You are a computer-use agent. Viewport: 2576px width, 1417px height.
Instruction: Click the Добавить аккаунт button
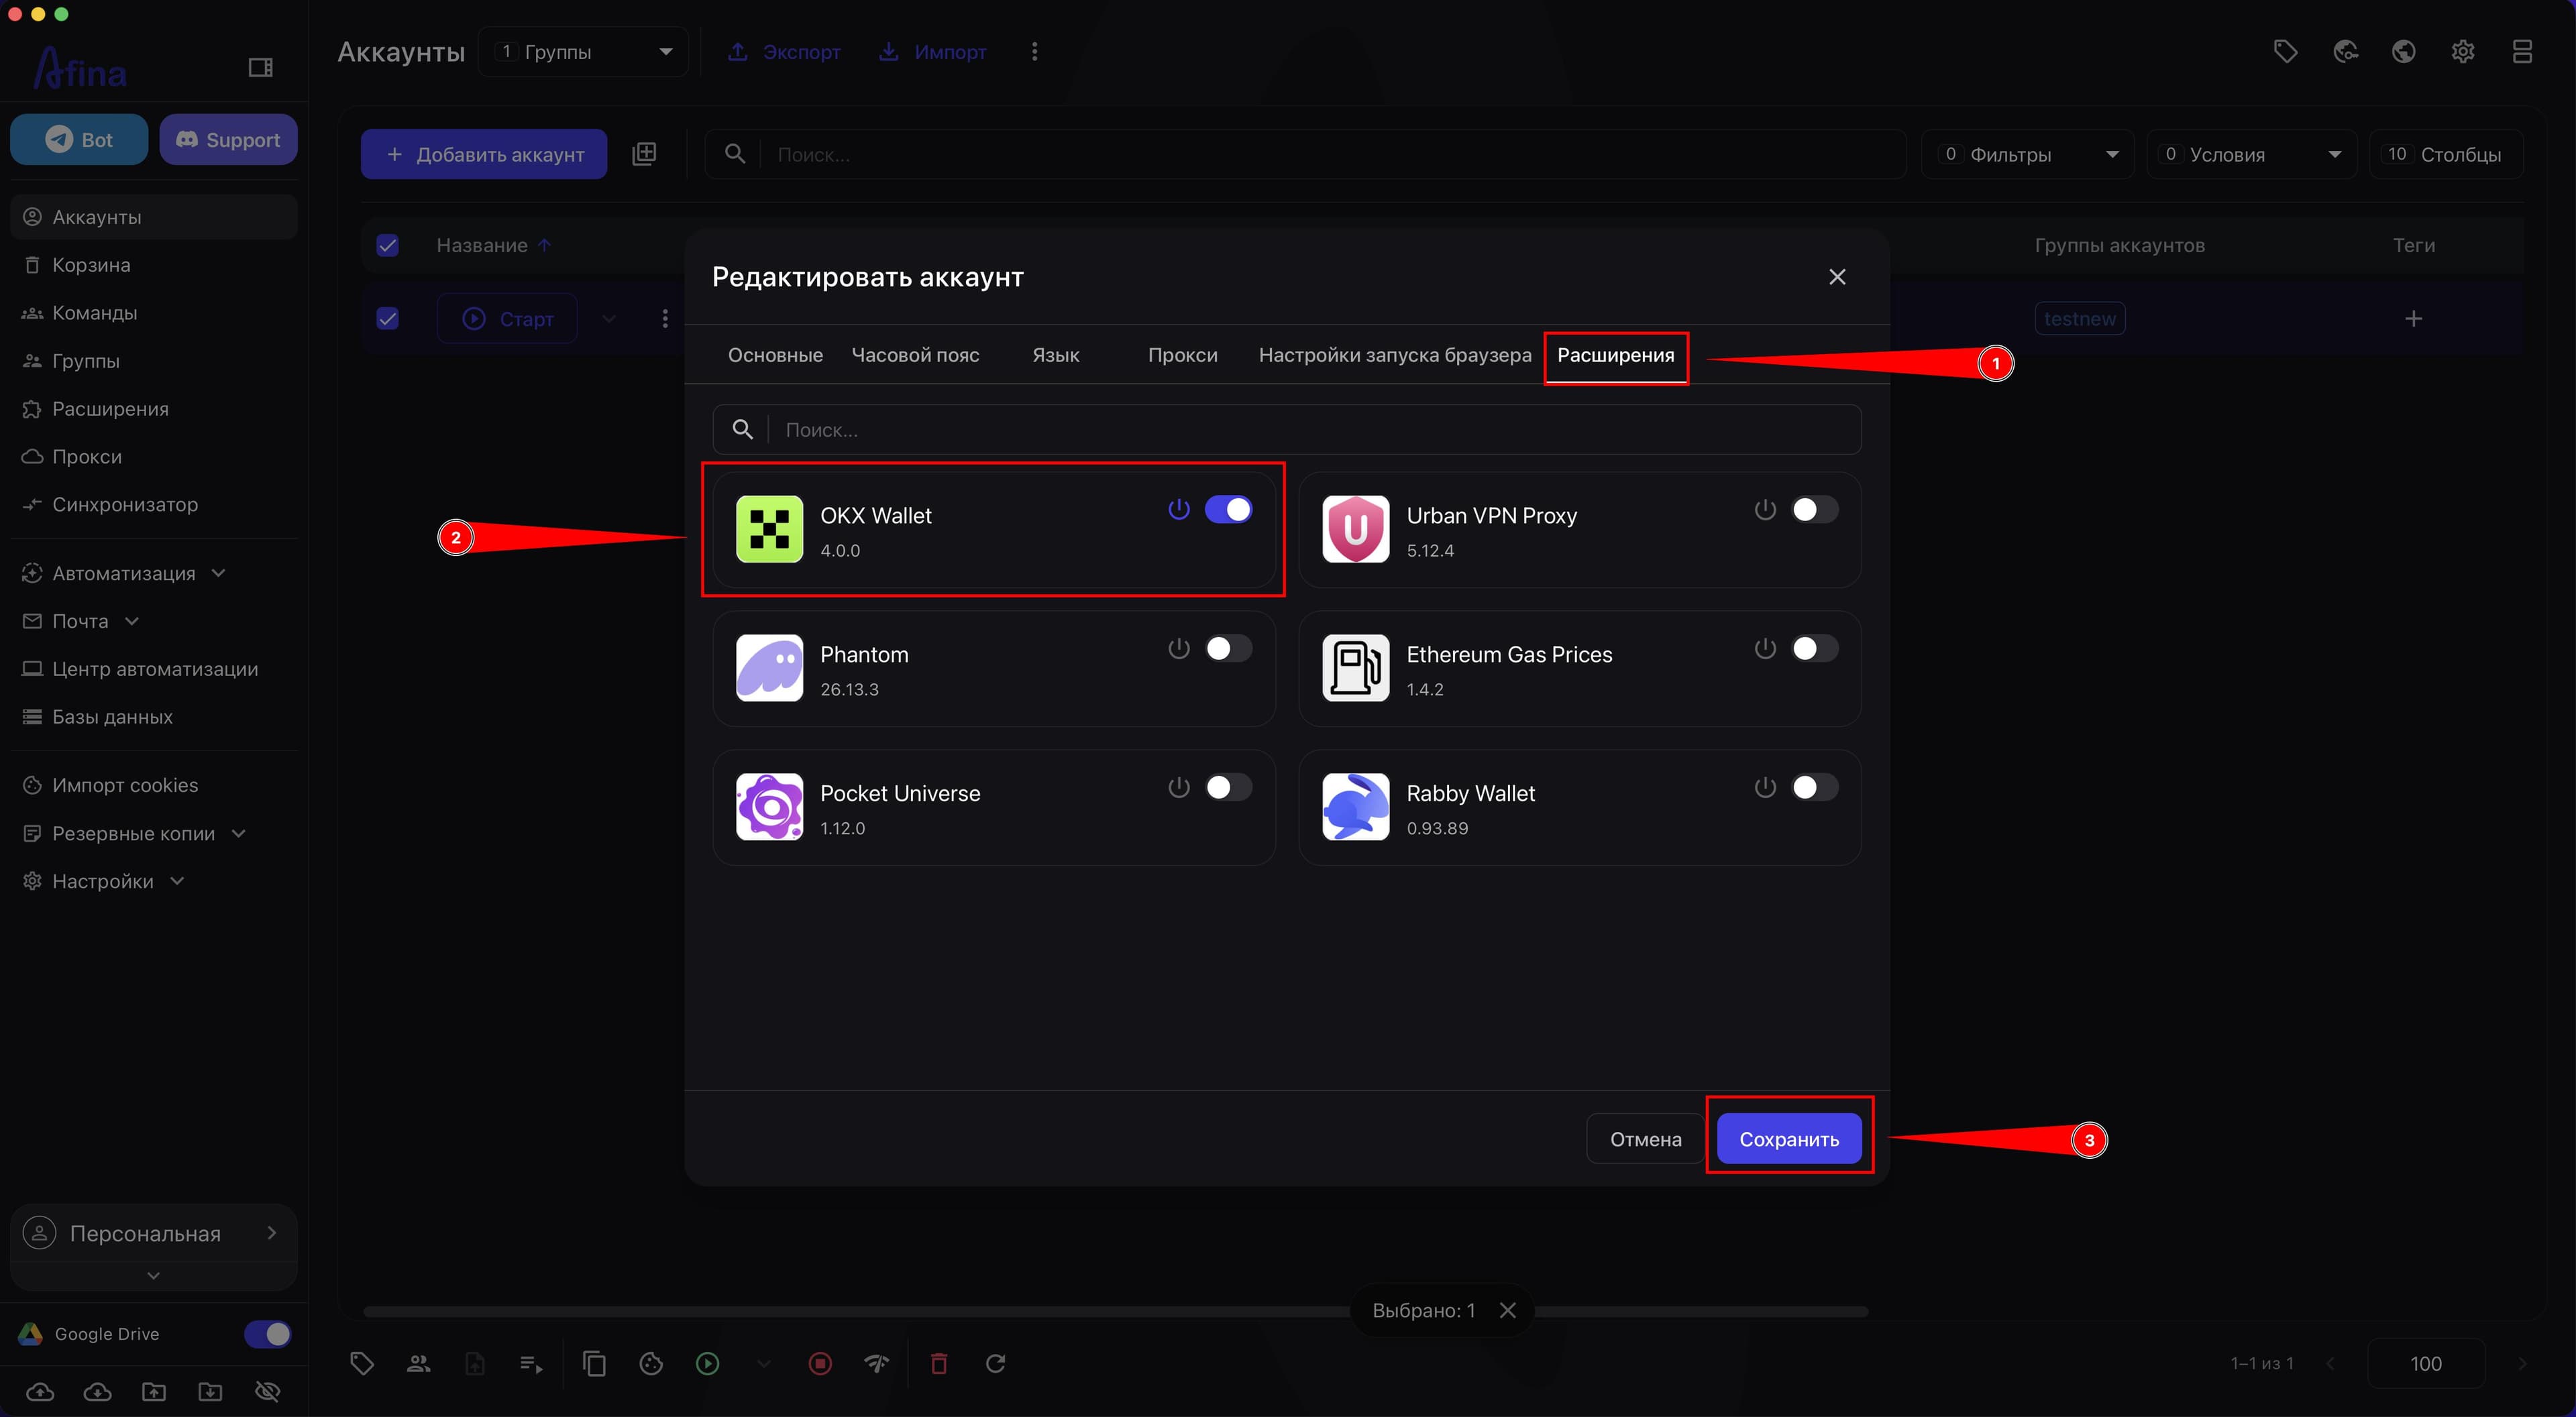(484, 154)
